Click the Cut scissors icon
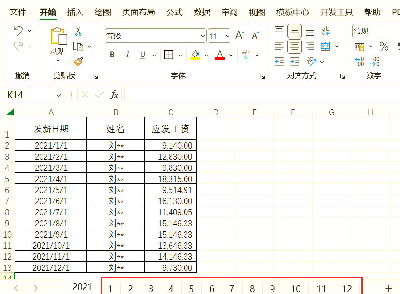 tap(78, 31)
